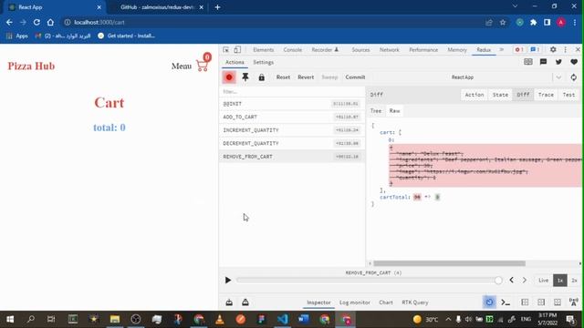The height and width of the screenshot is (328, 584).
Task: Open the Elements DevTools panel
Action: click(x=264, y=50)
